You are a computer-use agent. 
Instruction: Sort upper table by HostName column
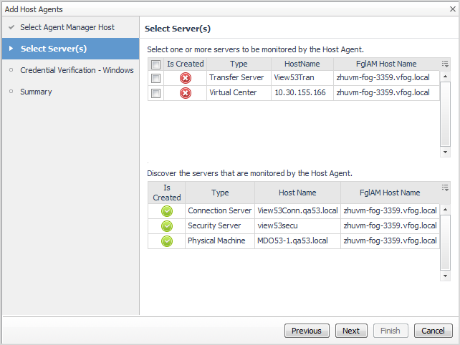302,64
